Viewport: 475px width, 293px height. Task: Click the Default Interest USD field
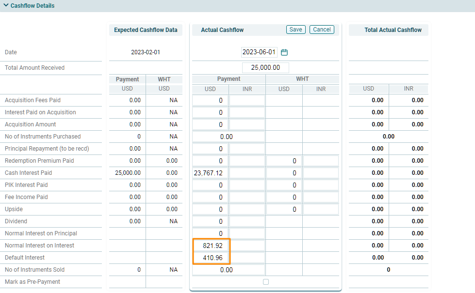(x=211, y=258)
